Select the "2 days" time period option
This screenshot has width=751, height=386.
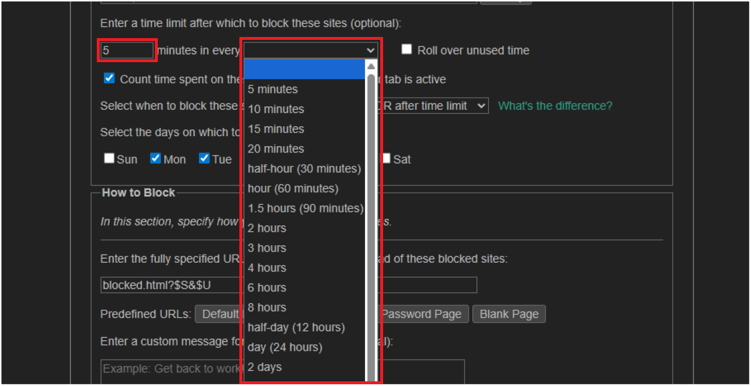tap(265, 367)
